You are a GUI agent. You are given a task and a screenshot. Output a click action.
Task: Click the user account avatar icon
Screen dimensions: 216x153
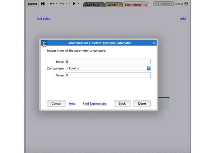tap(186, 4)
